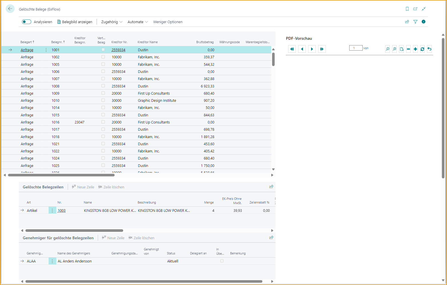The width and height of the screenshot is (447, 285).
Task: Sort by Belegnr. column header
Action: tap(58, 42)
